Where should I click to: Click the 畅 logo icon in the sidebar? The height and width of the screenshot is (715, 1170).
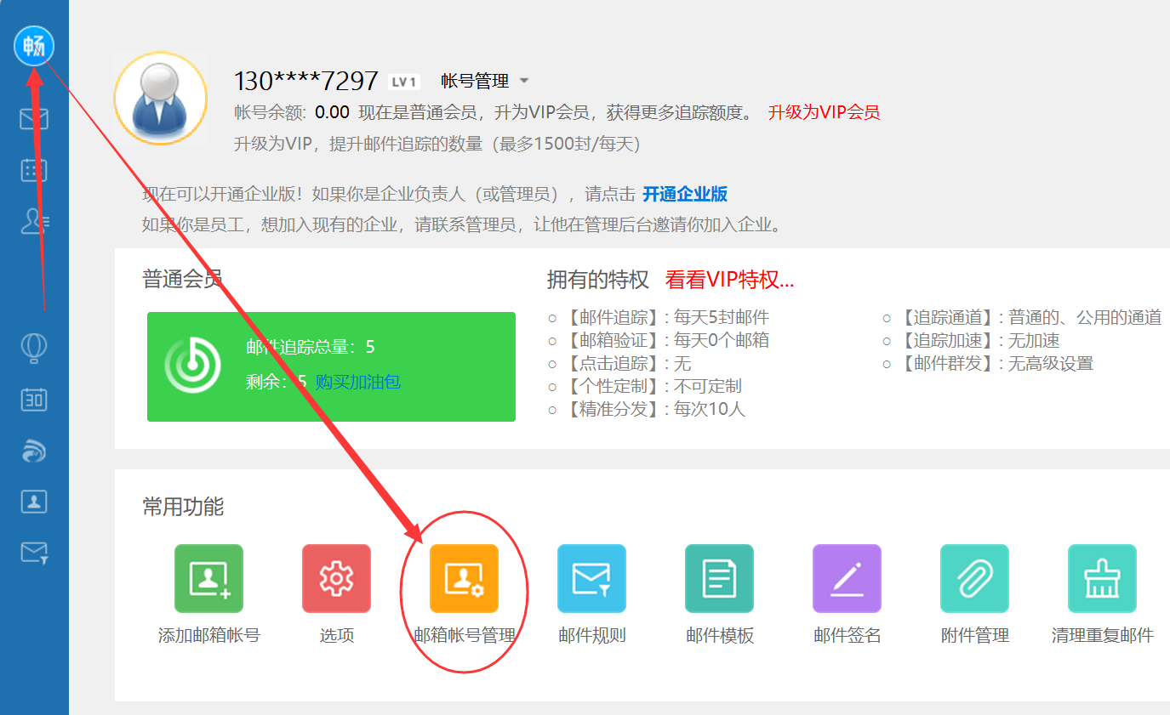tap(34, 45)
